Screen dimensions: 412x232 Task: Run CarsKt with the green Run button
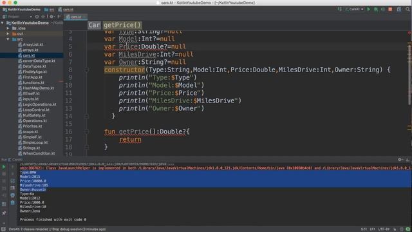tap(369, 9)
